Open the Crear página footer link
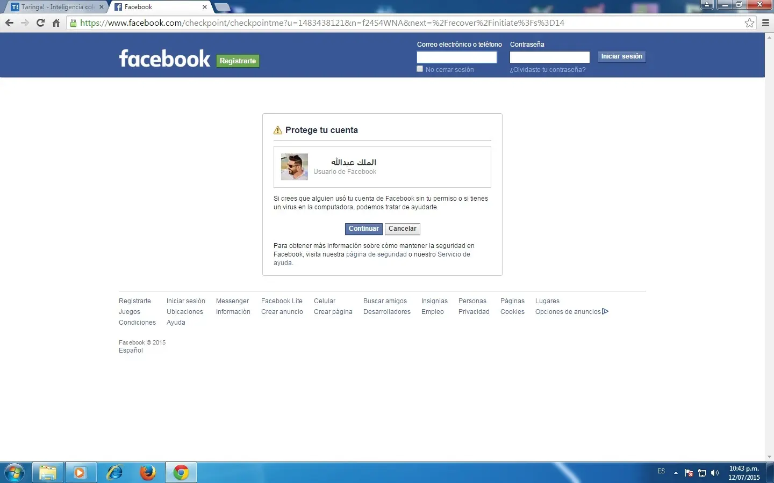Screen dimensions: 774x483 click(x=333, y=312)
